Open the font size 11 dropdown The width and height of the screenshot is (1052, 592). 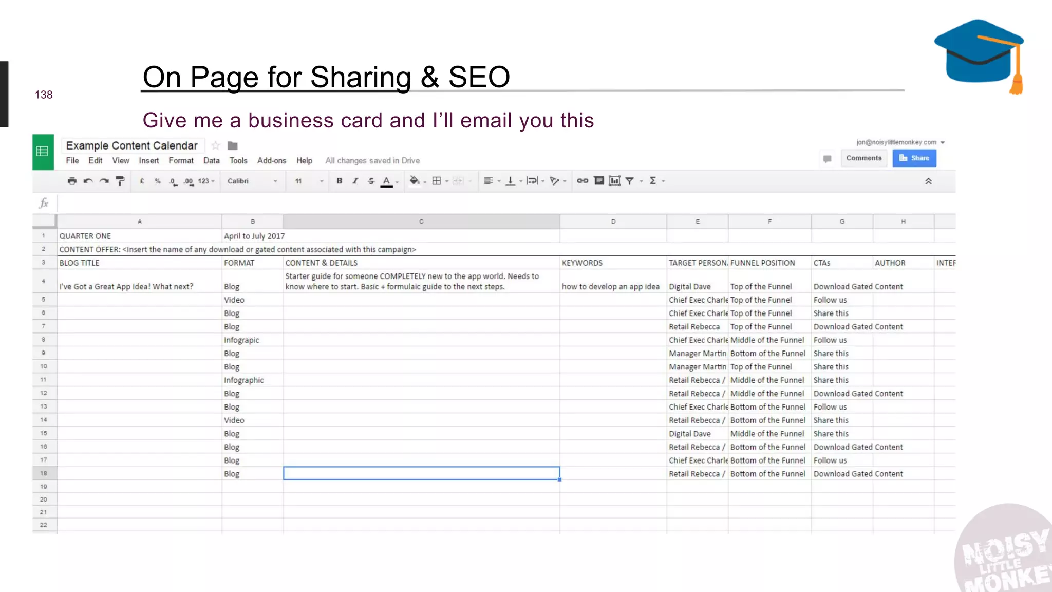(309, 181)
